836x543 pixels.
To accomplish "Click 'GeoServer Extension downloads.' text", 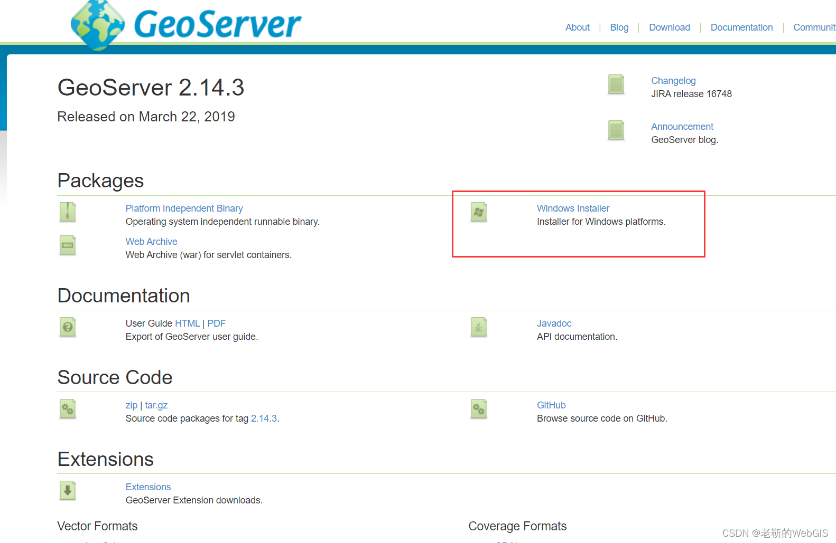I will (194, 500).
